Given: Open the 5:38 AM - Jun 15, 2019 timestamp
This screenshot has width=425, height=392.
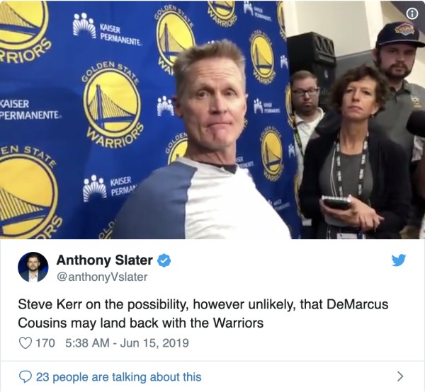Looking at the screenshot, I should (127, 343).
